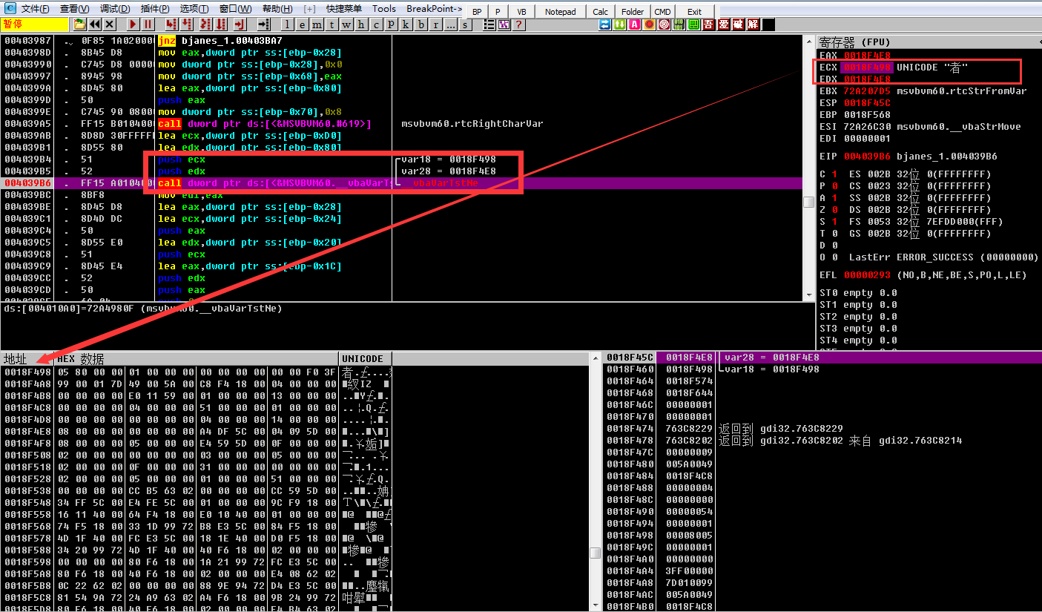Open Run trace with '...' button

(x=450, y=24)
